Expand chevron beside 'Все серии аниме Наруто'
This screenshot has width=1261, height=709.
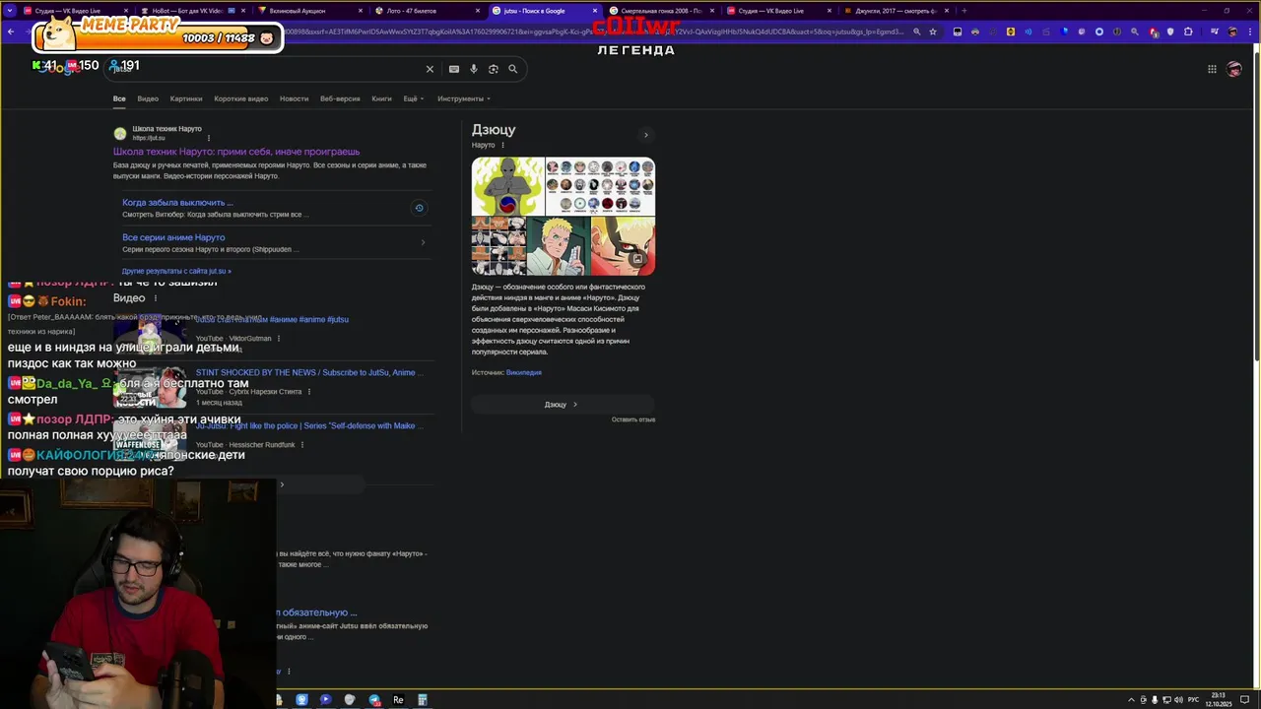click(x=423, y=242)
